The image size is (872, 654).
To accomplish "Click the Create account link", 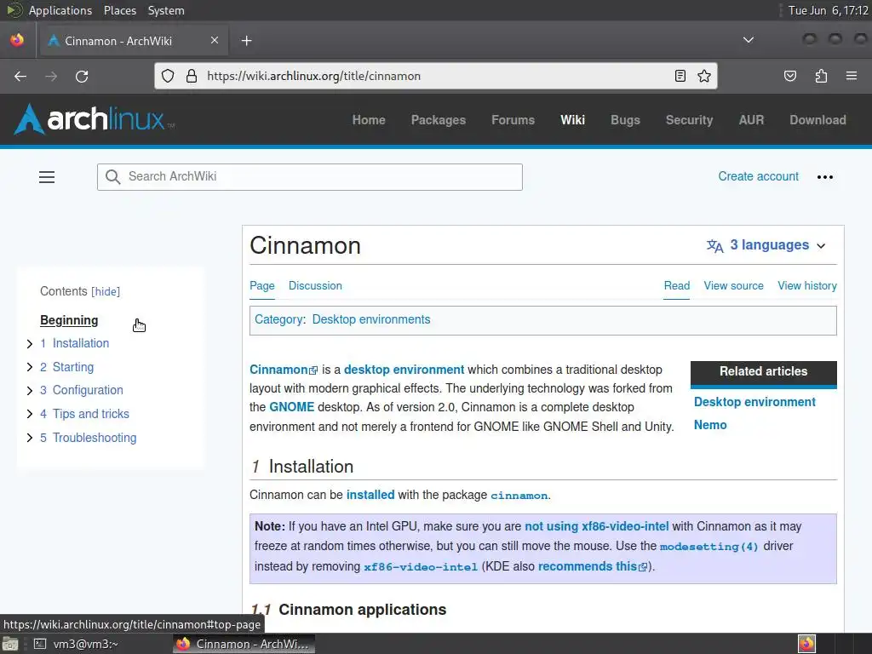I will click(x=758, y=176).
